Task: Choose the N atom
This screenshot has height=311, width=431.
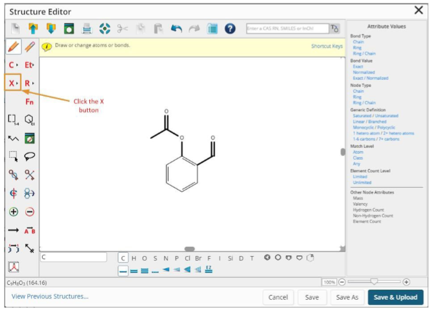Action: point(165,259)
